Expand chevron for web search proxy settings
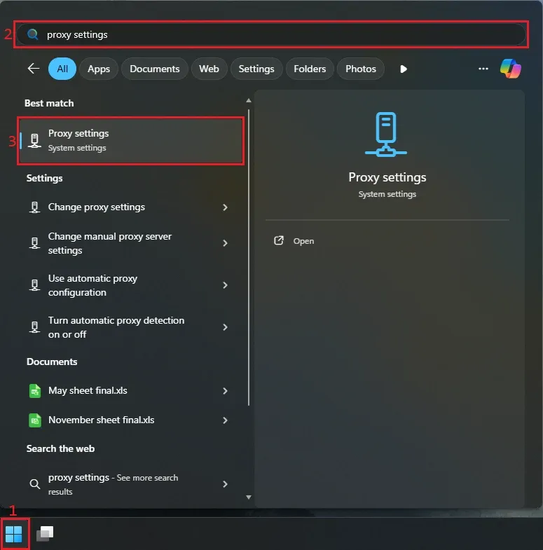The image size is (543, 550). (x=225, y=484)
